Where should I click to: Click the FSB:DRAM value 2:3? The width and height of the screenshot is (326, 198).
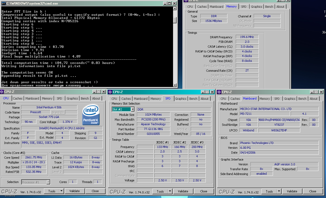click(247, 42)
